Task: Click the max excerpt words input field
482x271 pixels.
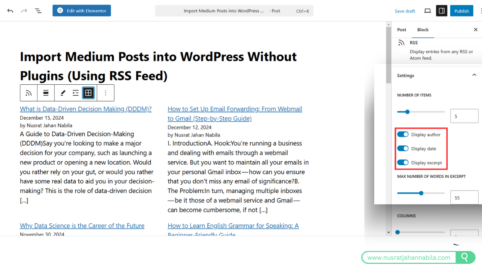Action: 464,198
